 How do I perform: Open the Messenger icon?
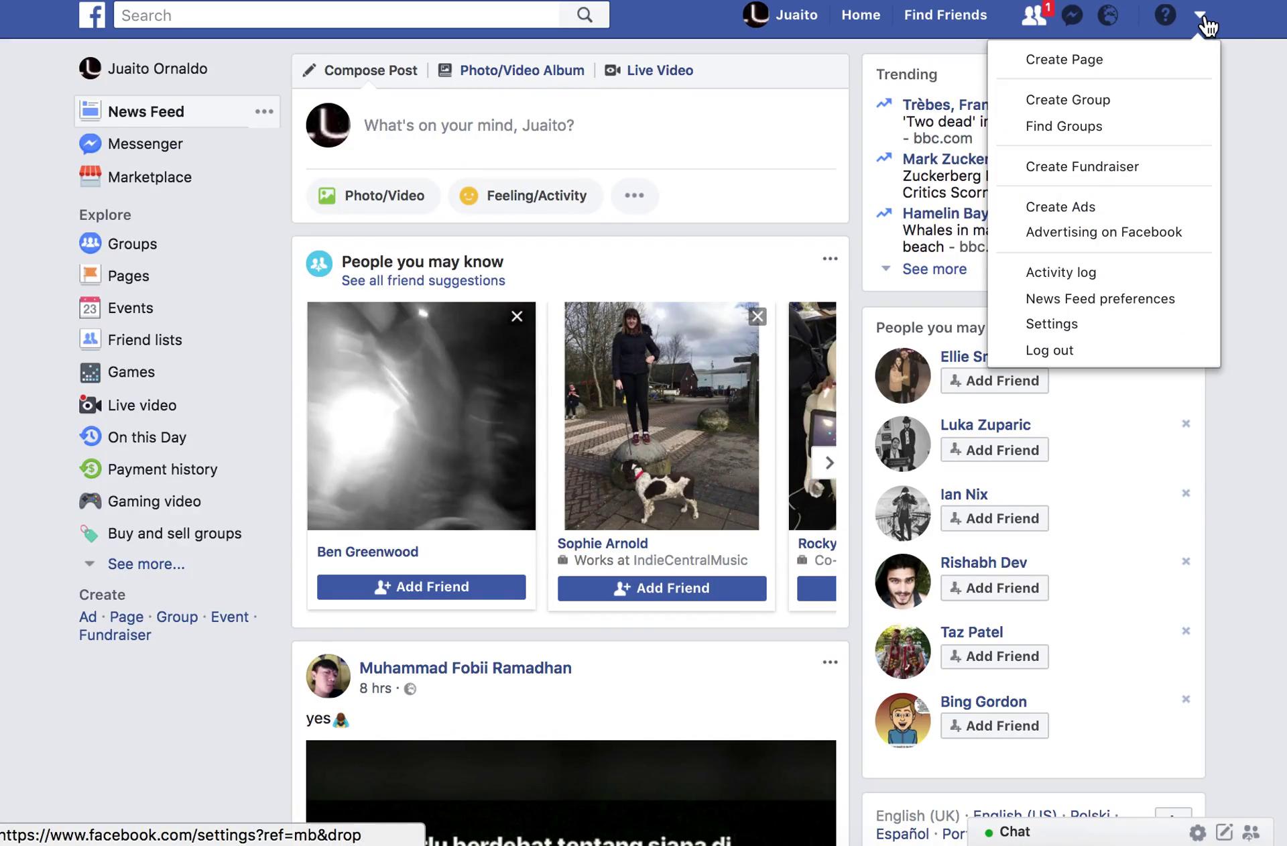coord(1072,14)
